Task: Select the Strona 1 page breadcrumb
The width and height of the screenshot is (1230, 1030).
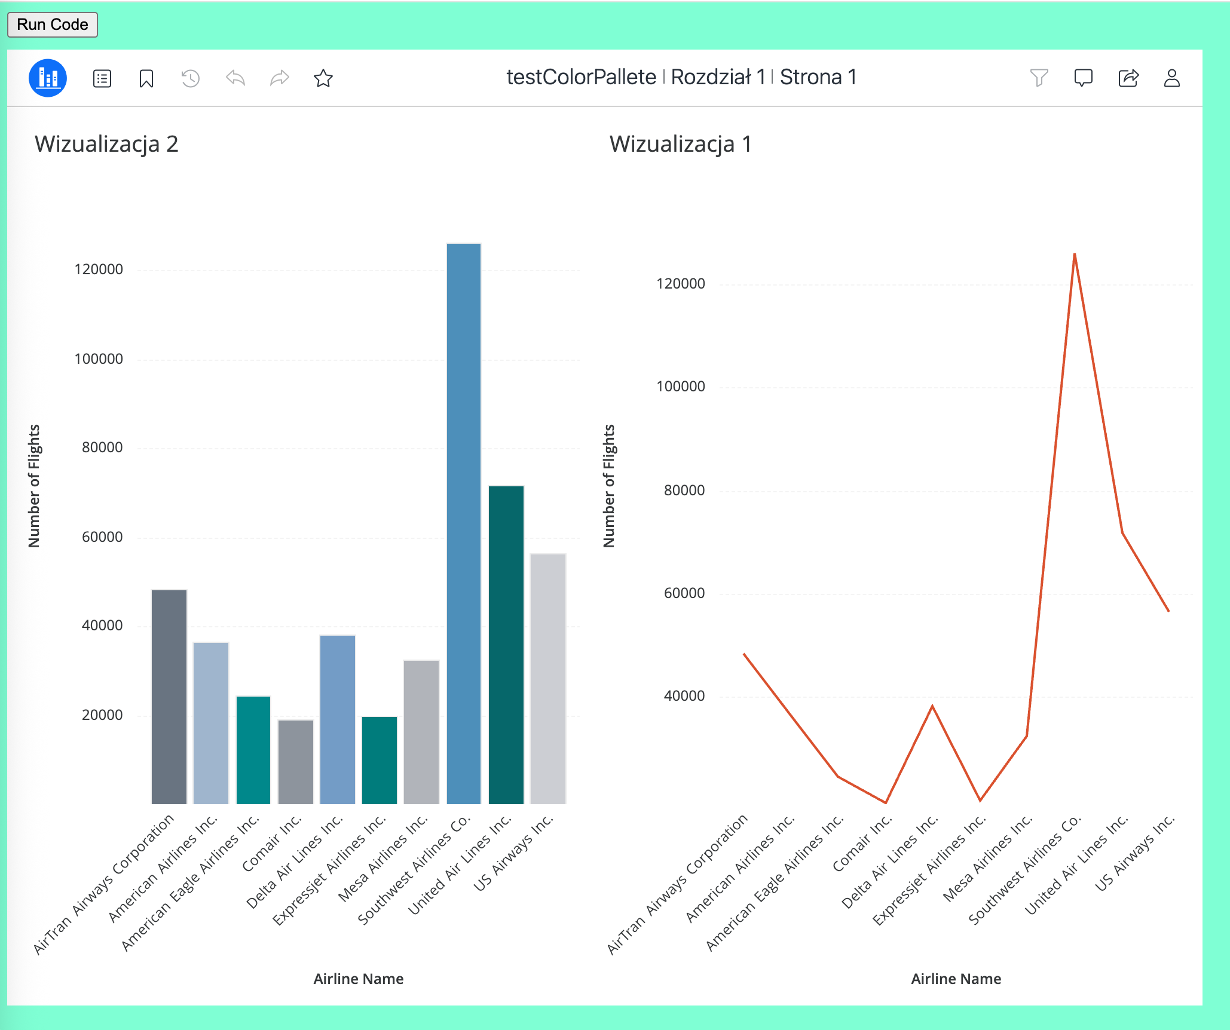Action: 818,77
